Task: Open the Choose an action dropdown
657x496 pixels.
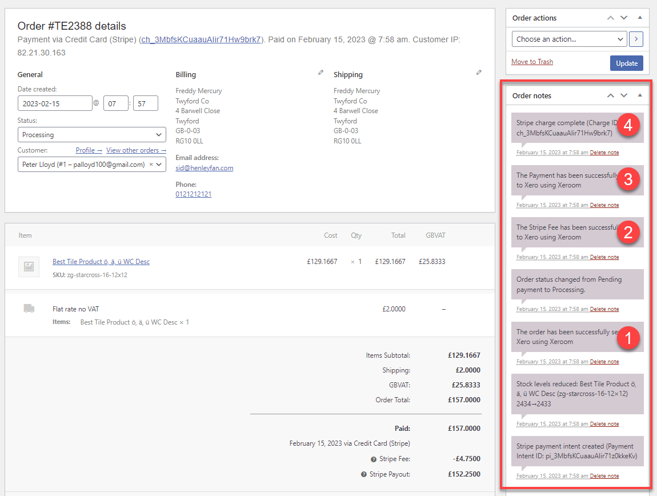Action: (569, 39)
